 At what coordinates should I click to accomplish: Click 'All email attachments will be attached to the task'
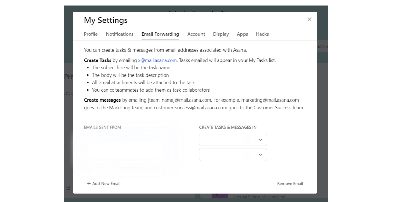pyautogui.click(x=144, y=83)
